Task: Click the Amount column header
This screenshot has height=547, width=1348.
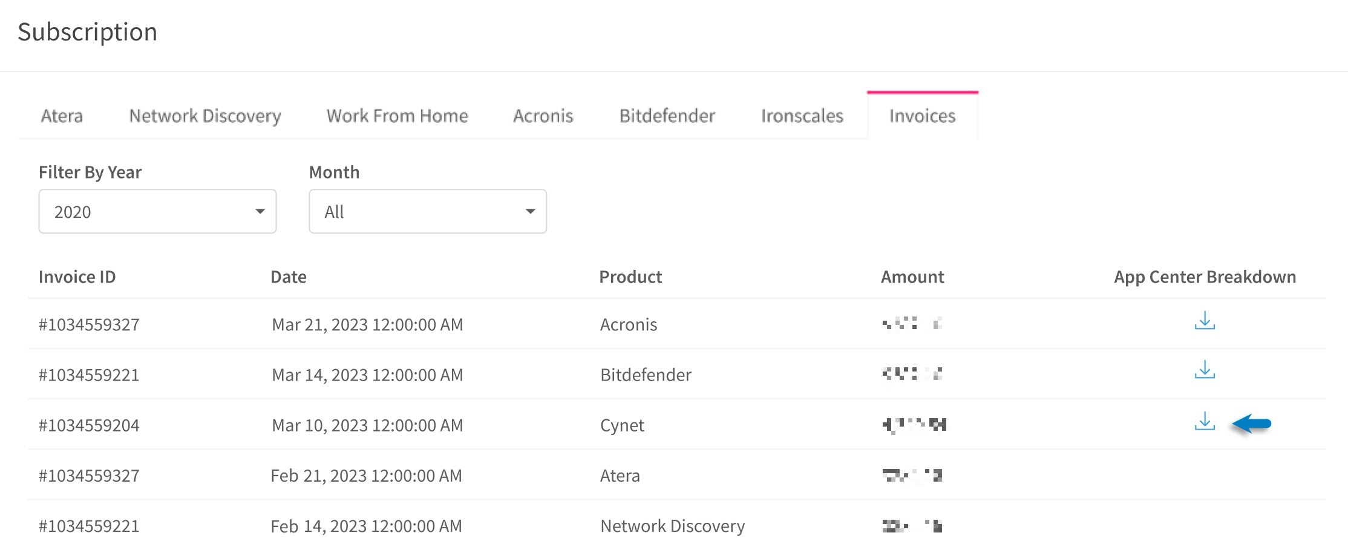Action: click(912, 277)
